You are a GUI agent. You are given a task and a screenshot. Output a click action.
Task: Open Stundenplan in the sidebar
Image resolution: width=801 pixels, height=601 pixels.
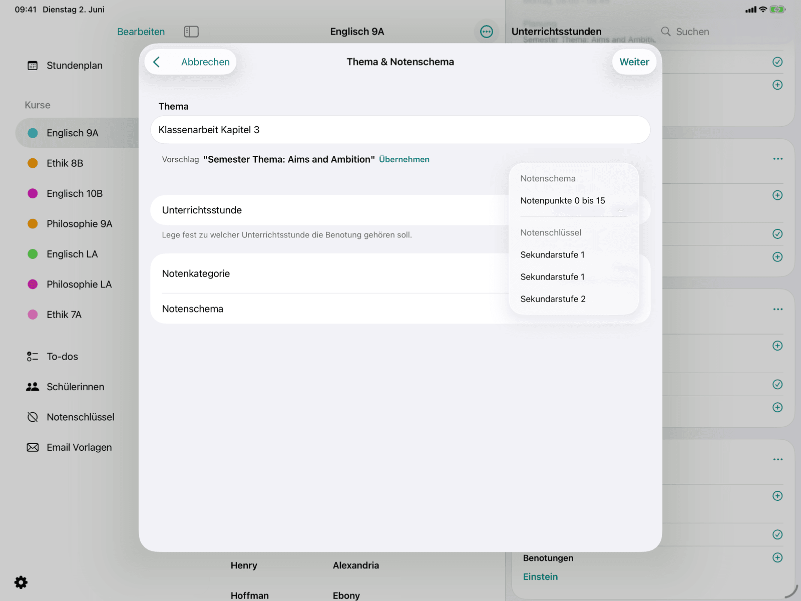[75, 66]
